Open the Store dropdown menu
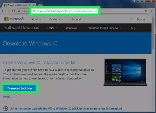This screenshot has height=113, width=156. (x=36, y=19)
